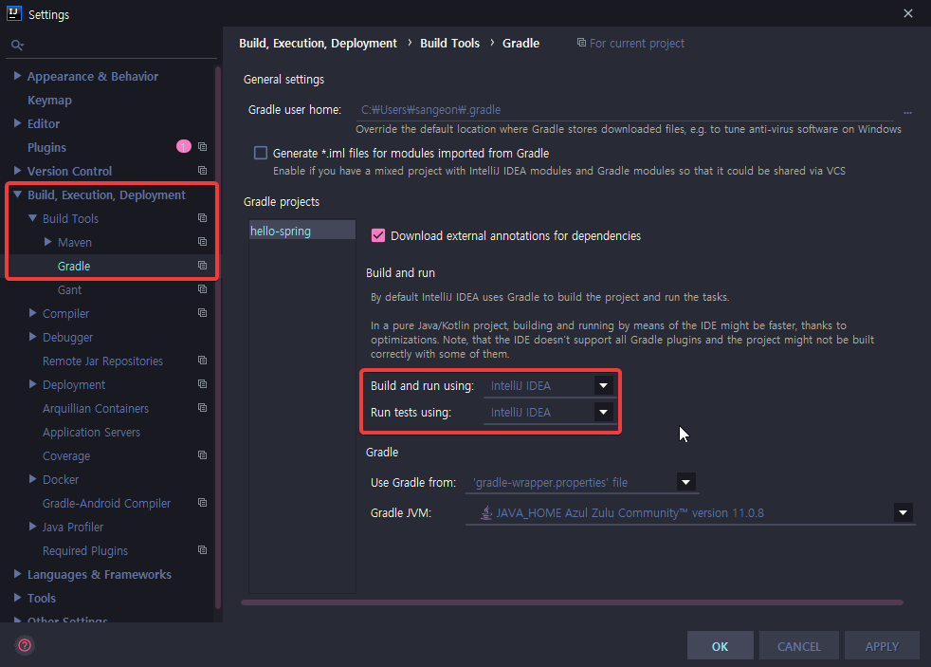Viewport: 931px width, 667px height.
Task: Click the Plugins update badge
Action: (184, 146)
